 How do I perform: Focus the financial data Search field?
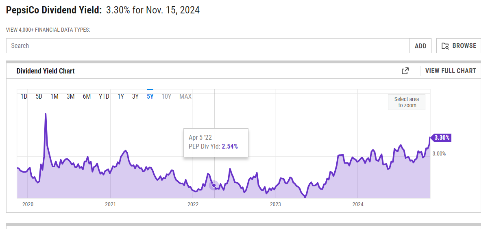207,46
